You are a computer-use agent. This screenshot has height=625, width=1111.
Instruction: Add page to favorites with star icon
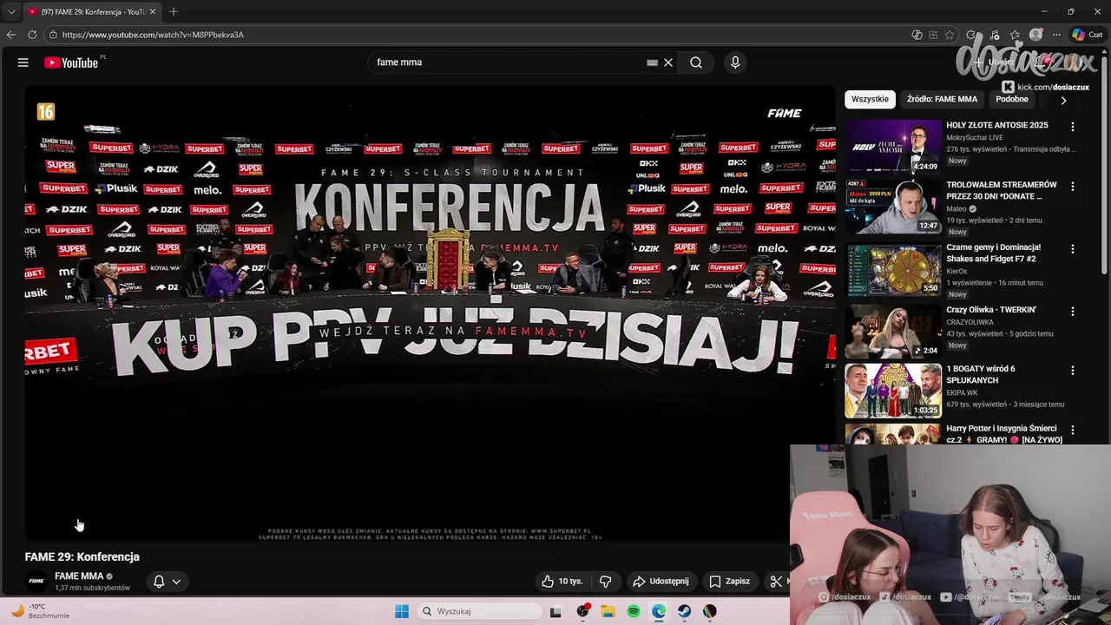[x=950, y=35]
